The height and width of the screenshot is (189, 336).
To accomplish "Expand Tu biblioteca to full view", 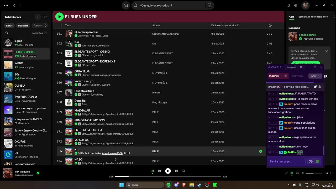I will click(45, 17).
